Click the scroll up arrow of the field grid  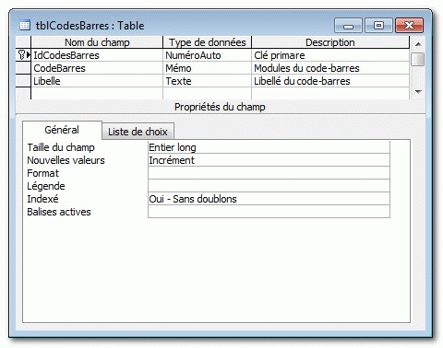pyautogui.click(x=418, y=44)
